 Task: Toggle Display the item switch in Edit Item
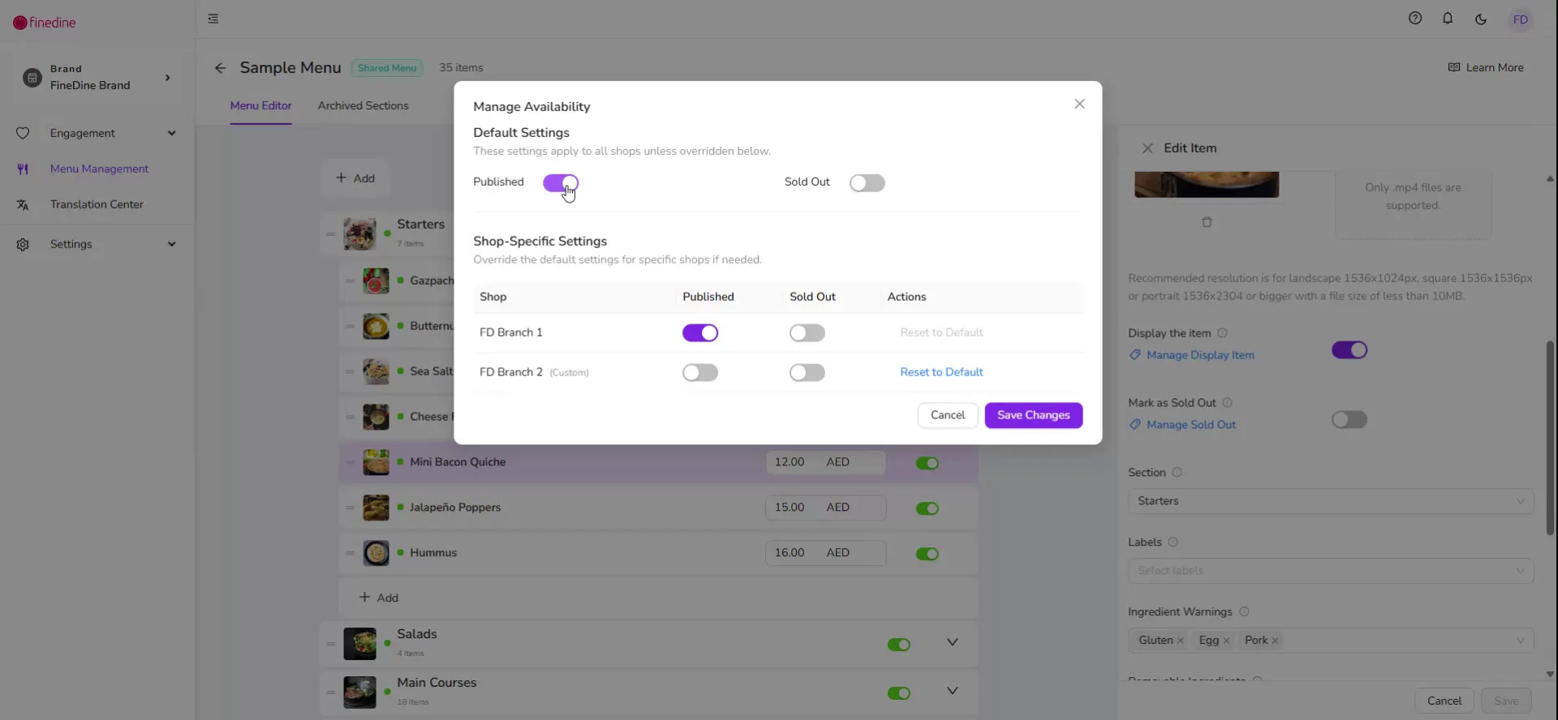[1349, 350]
